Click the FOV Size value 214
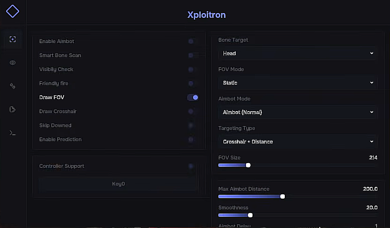This screenshot has width=390, height=228. point(373,157)
